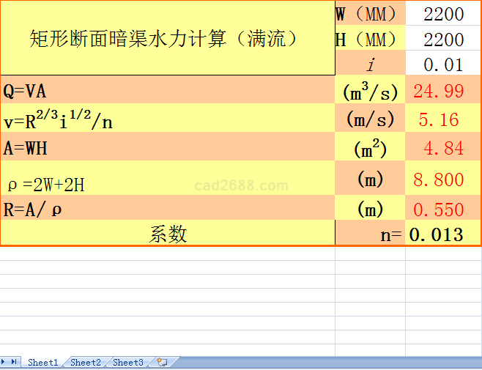Switch to the Sheet1 tab
The height and width of the screenshot is (370, 482).
(42, 362)
